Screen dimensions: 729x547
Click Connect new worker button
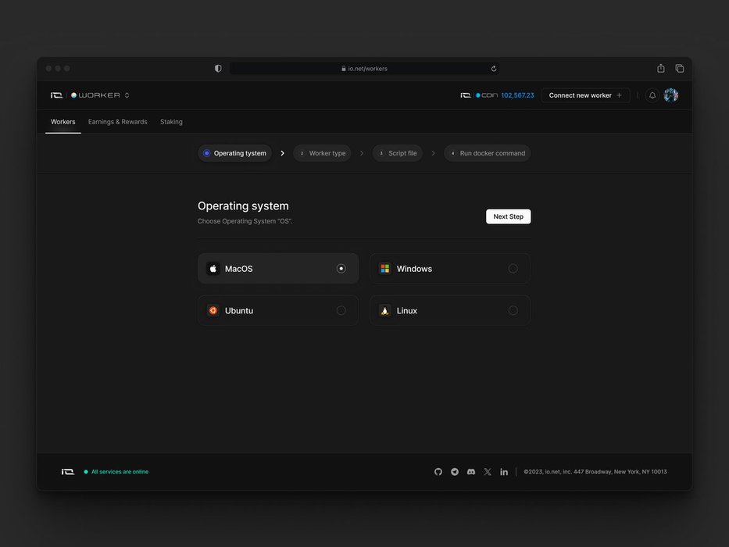click(x=585, y=95)
